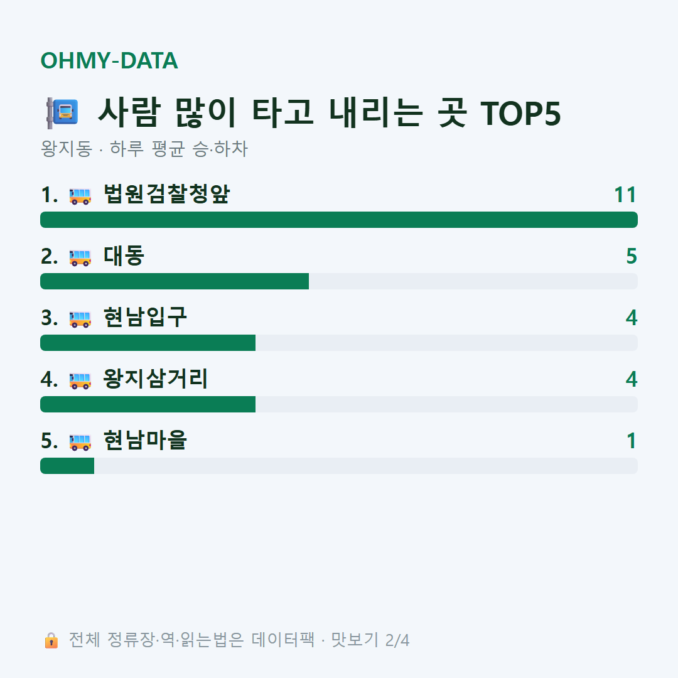This screenshot has height=678, width=678.
Task: Select the 법원검찰청앞 stop name
Action: click(166, 194)
